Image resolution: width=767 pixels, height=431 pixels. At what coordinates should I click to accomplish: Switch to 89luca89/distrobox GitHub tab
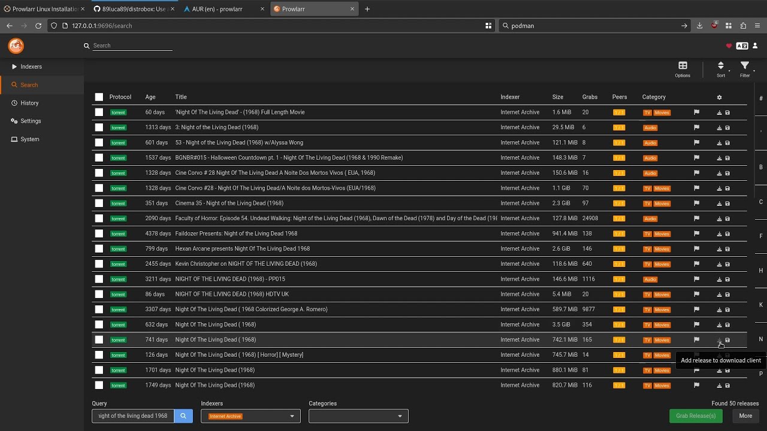point(133,9)
